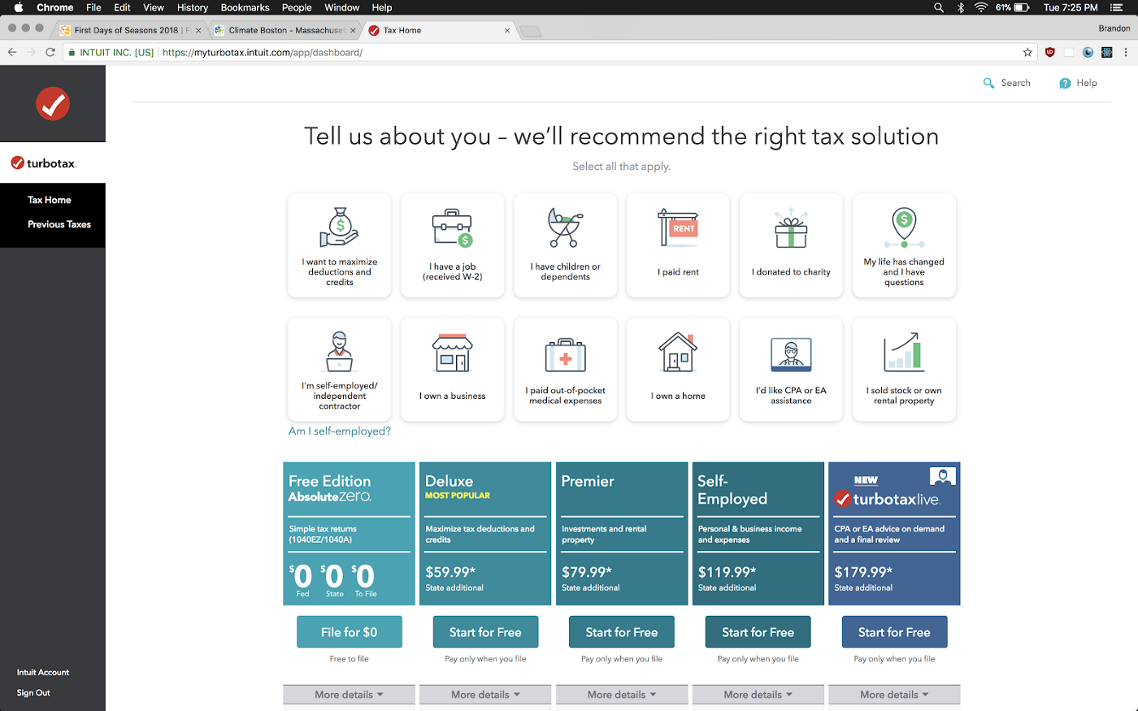
Task: Reload the page with refresh icon
Action: tap(50, 52)
